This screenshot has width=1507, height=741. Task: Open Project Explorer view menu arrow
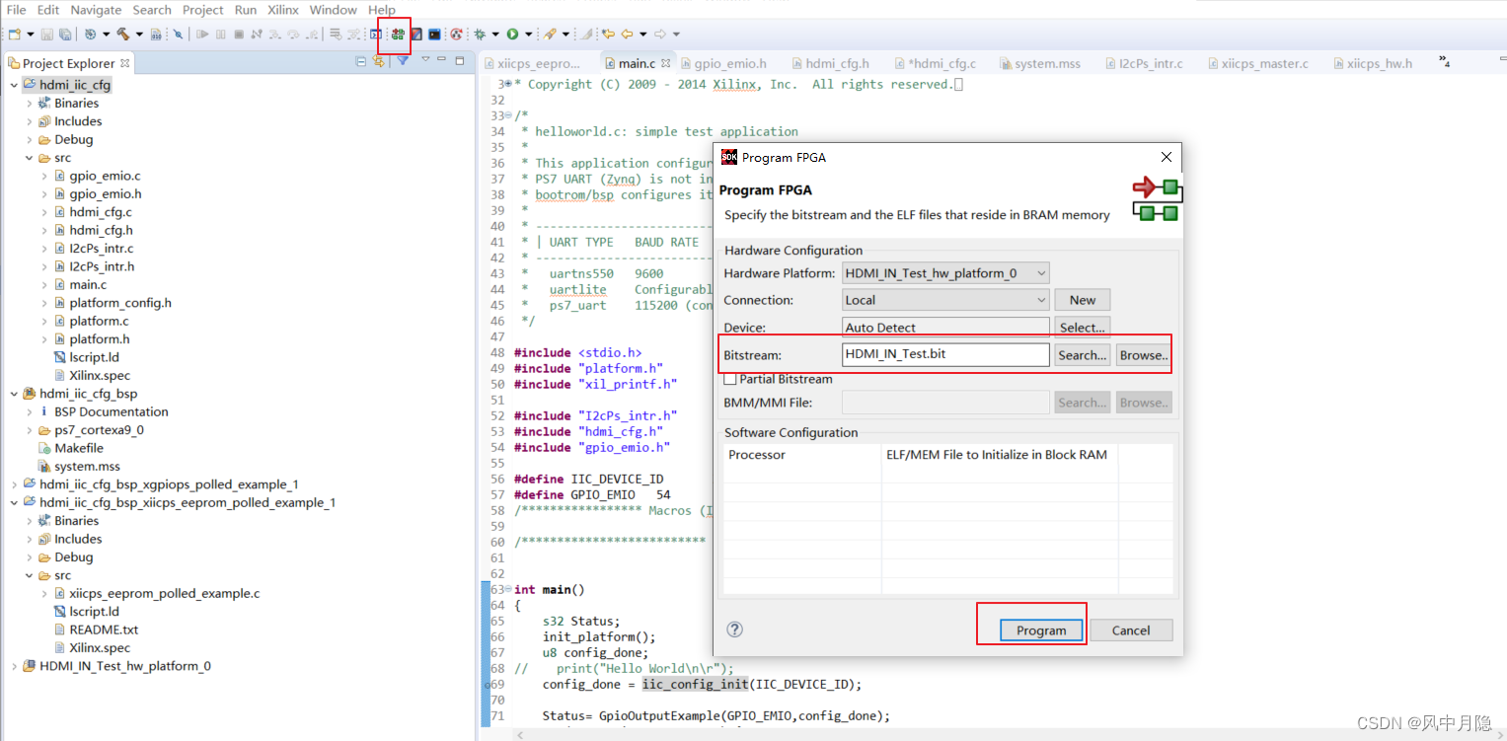pyautogui.click(x=425, y=61)
